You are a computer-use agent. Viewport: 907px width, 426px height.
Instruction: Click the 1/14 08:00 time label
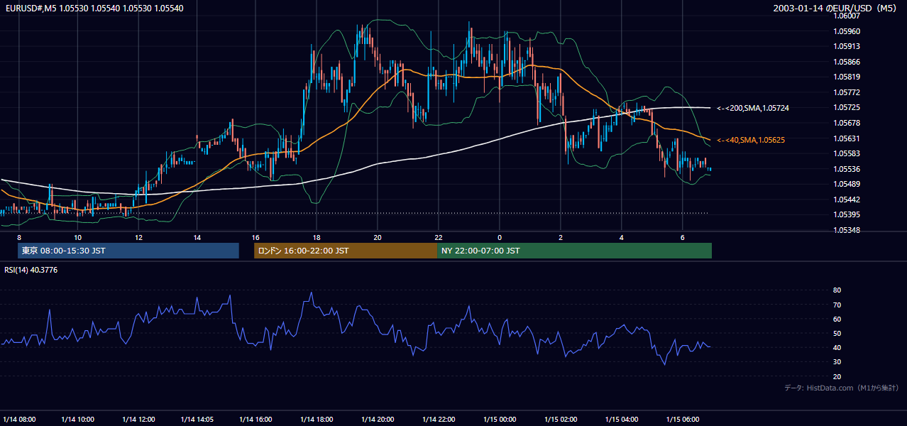(19, 419)
